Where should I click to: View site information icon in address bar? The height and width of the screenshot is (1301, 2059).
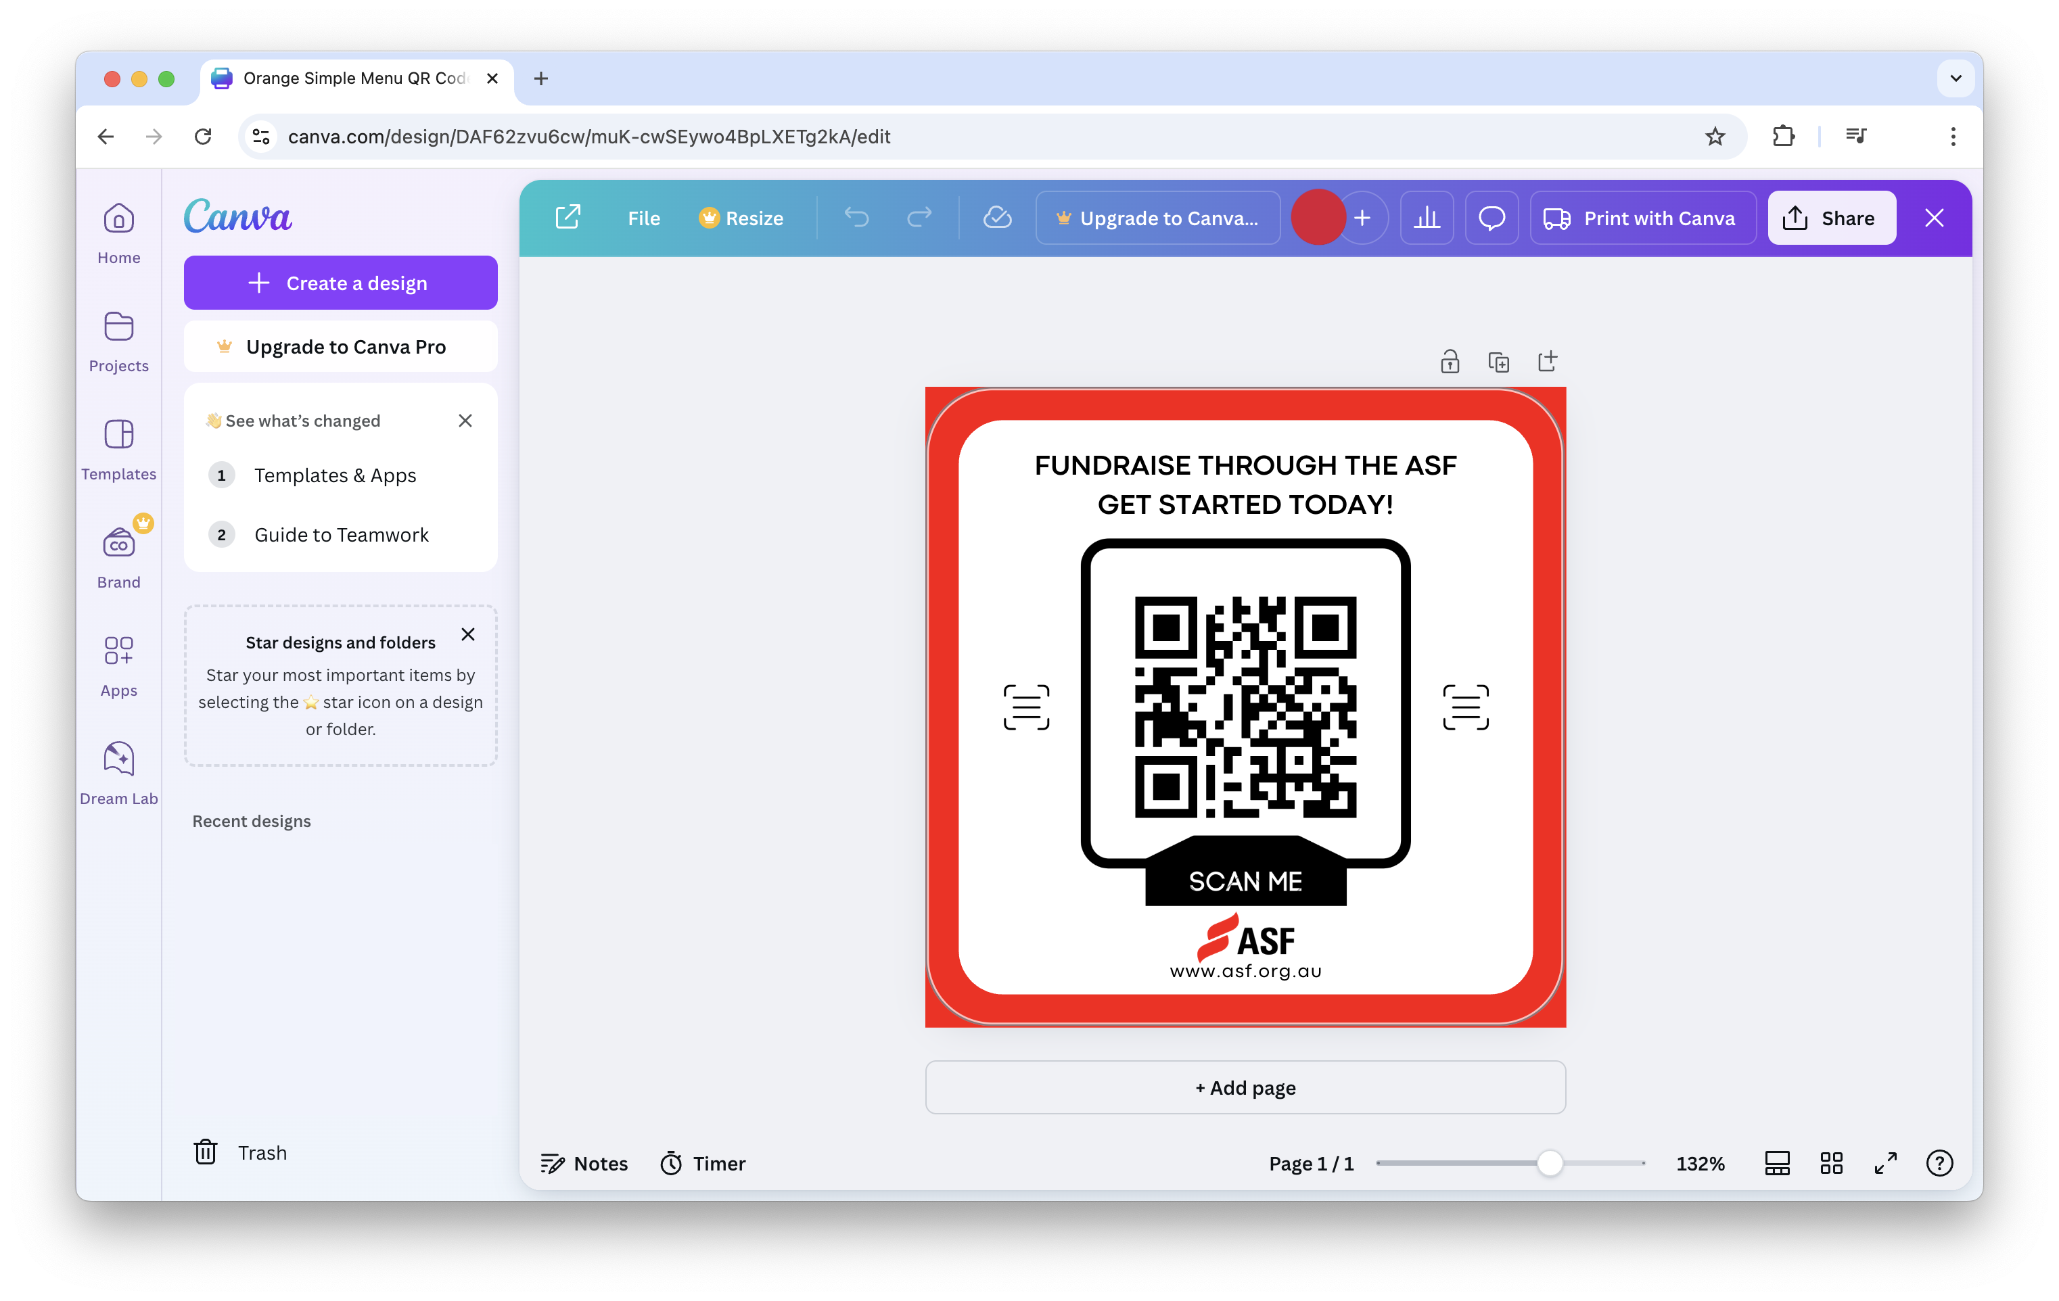pos(262,137)
